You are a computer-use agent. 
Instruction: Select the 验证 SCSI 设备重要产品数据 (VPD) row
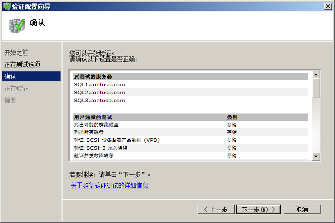(x=191, y=140)
